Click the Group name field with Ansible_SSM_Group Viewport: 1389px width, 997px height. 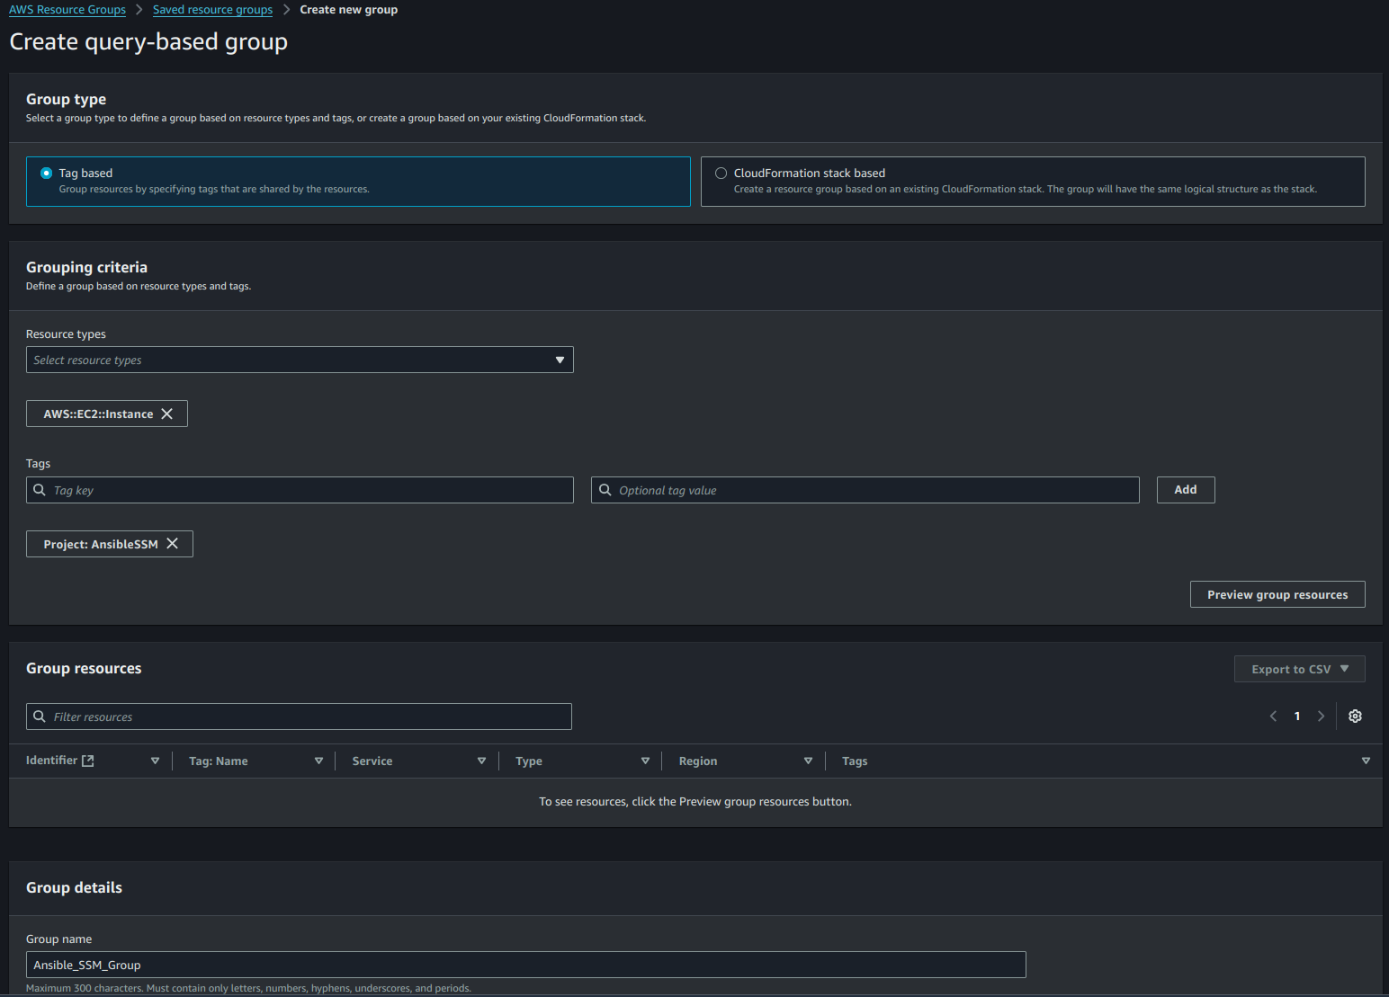coord(526,965)
